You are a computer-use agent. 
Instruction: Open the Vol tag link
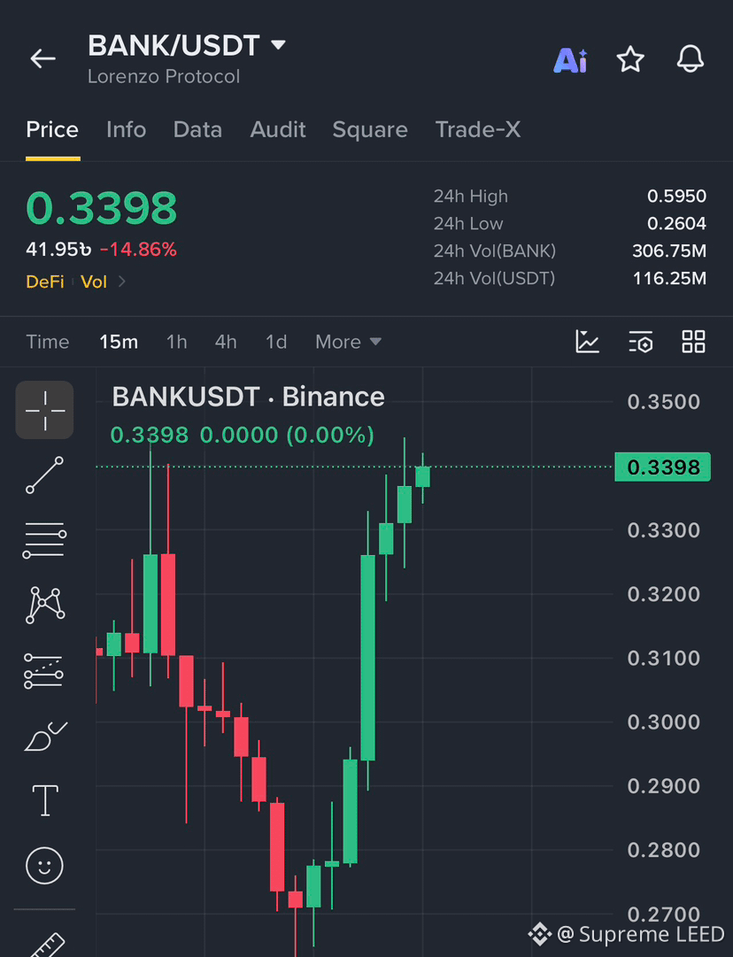93,282
